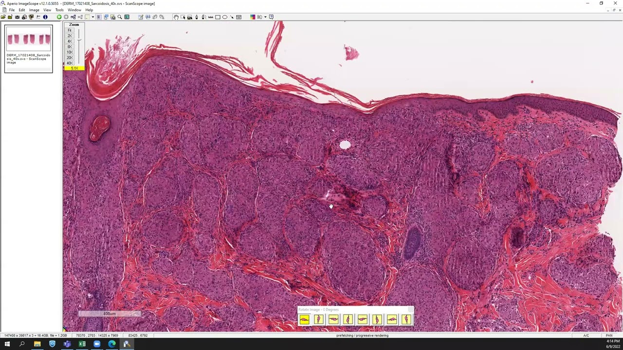
Task: Set zoom to 10X
Action: (x=70, y=52)
